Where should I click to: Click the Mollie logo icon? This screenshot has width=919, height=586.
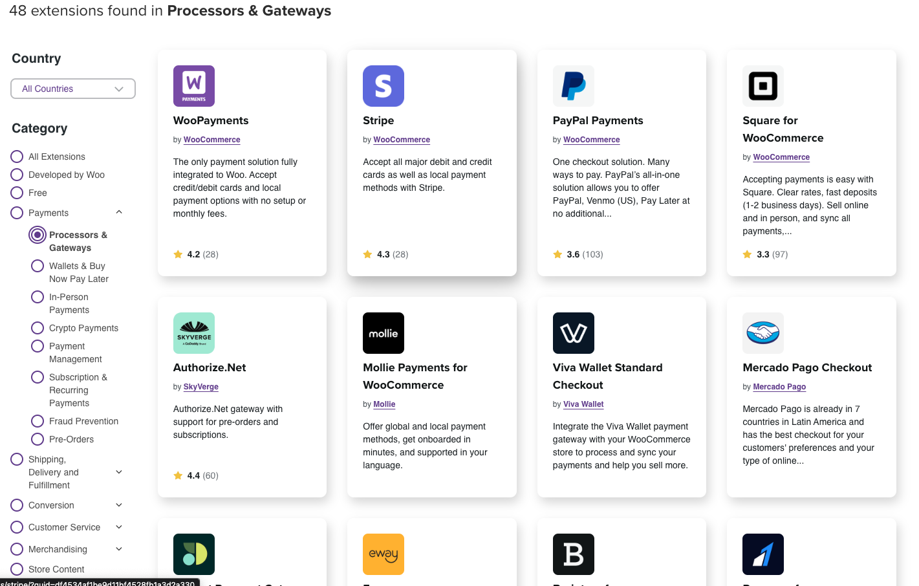pos(384,333)
